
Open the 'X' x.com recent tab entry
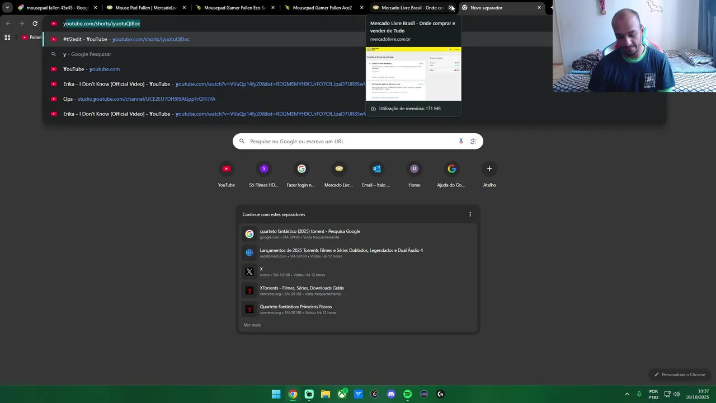tap(358, 271)
